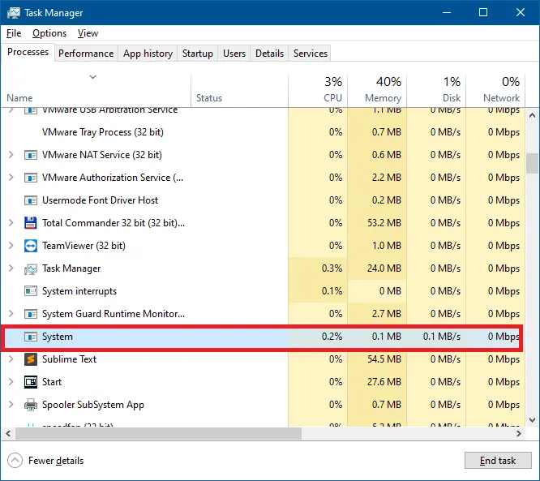Open the File menu
The height and width of the screenshot is (481, 540).
[x=14, y=33]
